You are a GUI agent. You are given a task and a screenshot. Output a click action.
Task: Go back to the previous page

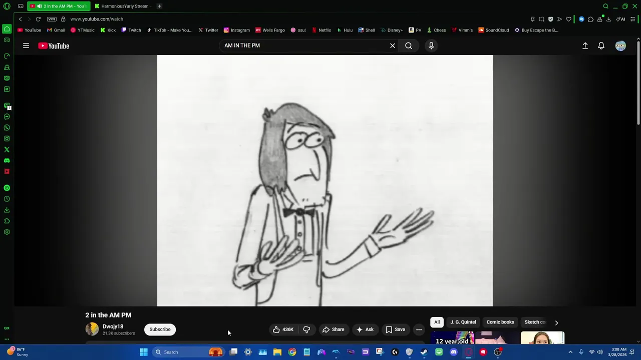pos(20,19)
